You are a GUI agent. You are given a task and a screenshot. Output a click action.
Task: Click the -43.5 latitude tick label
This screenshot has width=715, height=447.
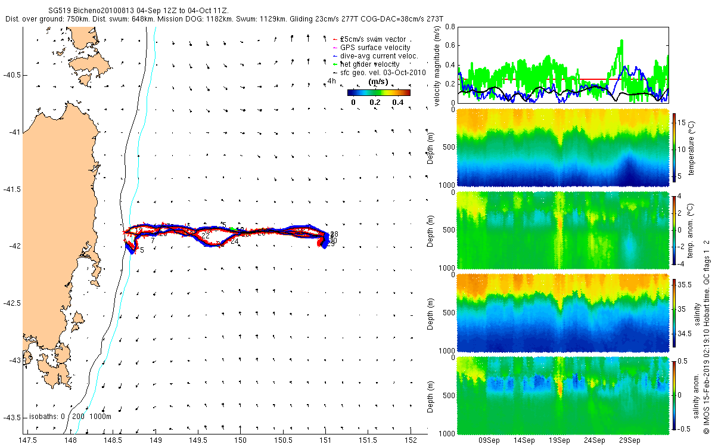11,417
